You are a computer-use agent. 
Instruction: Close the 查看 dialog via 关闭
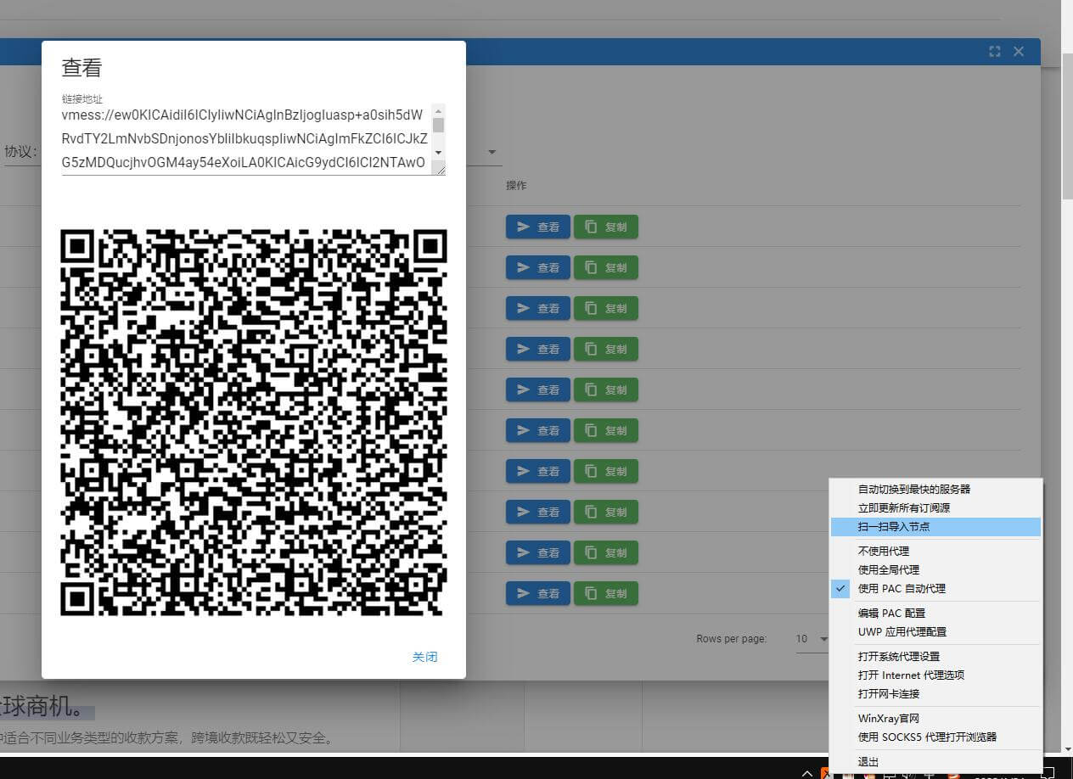[x=424, y=657]
